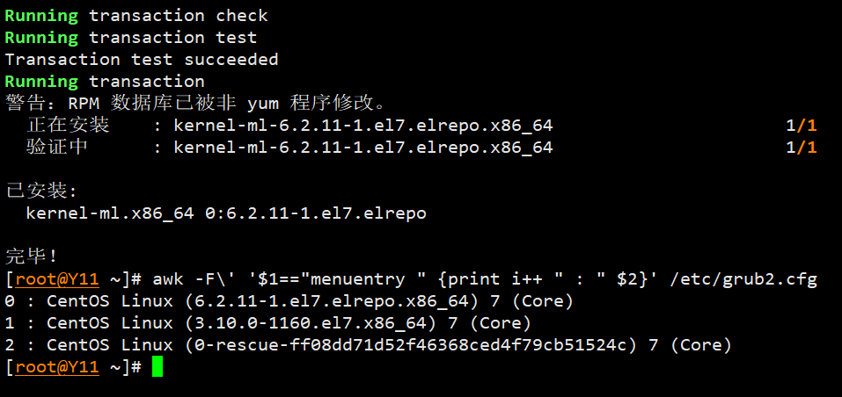
Task: Click menu entry 2, the rescue kernel line
Action: pyautogui.click(x=368, y=345)
